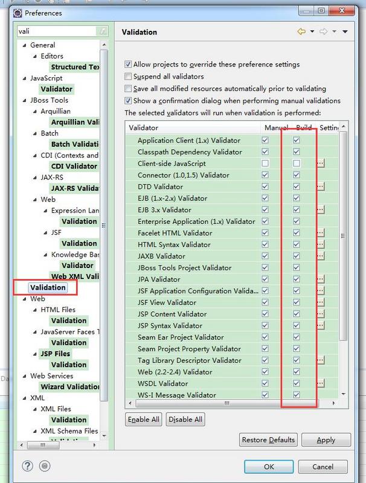Toggle Manual checkbox for JPA Validator
366x483 pixels.
pyautogui.click(x=265, y=279)
